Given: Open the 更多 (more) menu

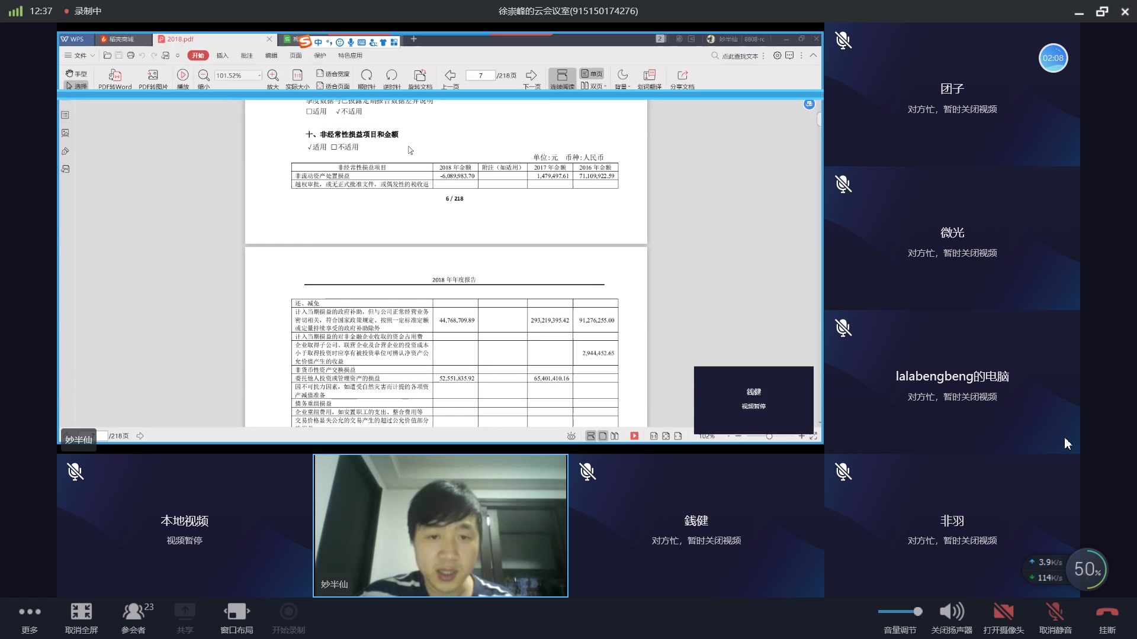Looking at the screenshot, I should pyautogui.click(x=30, y=618).
